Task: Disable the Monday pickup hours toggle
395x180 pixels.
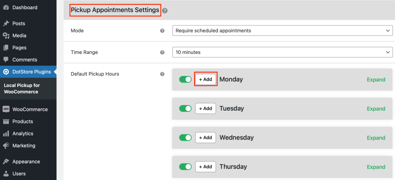Action: pyautogui.click(x=185, y=79)
